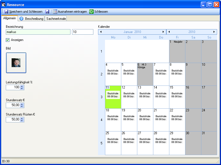Viewport: 221px width, 165px height.
Task: Go to previous year using left arrow
Action: pos(169,32)
